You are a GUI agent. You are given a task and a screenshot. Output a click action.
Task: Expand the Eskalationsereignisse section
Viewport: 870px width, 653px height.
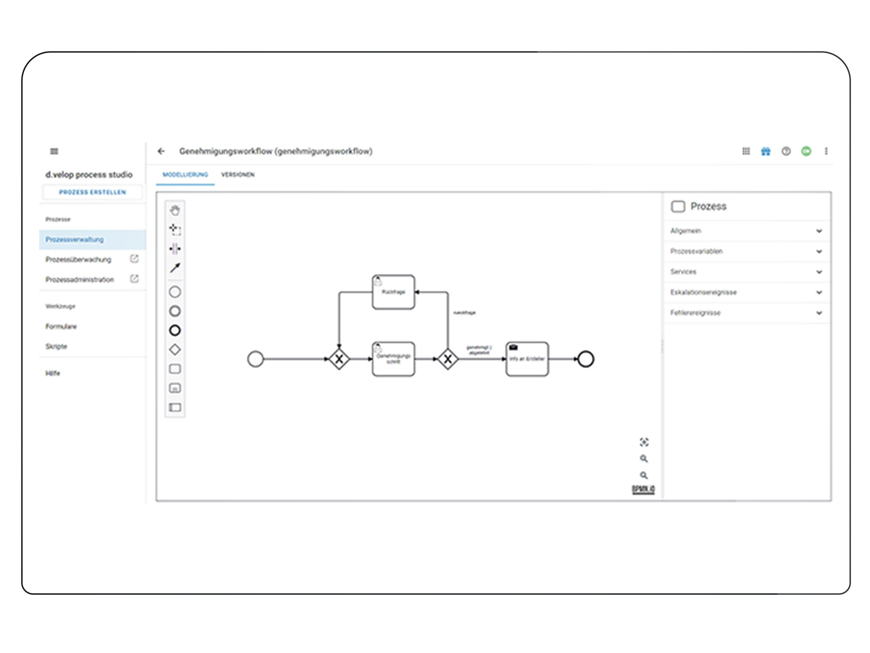pyautogui.click(x=747, y=293)
